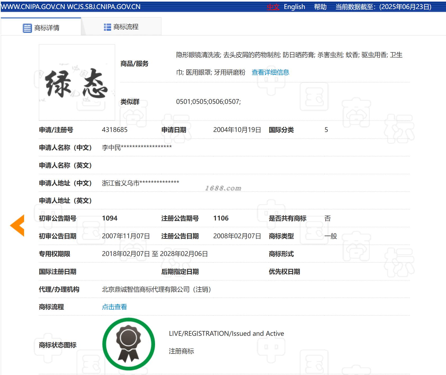
Task: Click the 国际注册日期 field label
Action: click(58, 272)
